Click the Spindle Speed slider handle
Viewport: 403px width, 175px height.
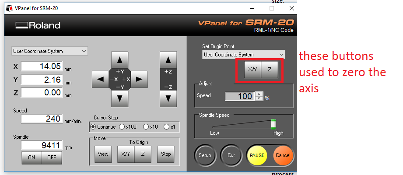(x=273, y=124)
